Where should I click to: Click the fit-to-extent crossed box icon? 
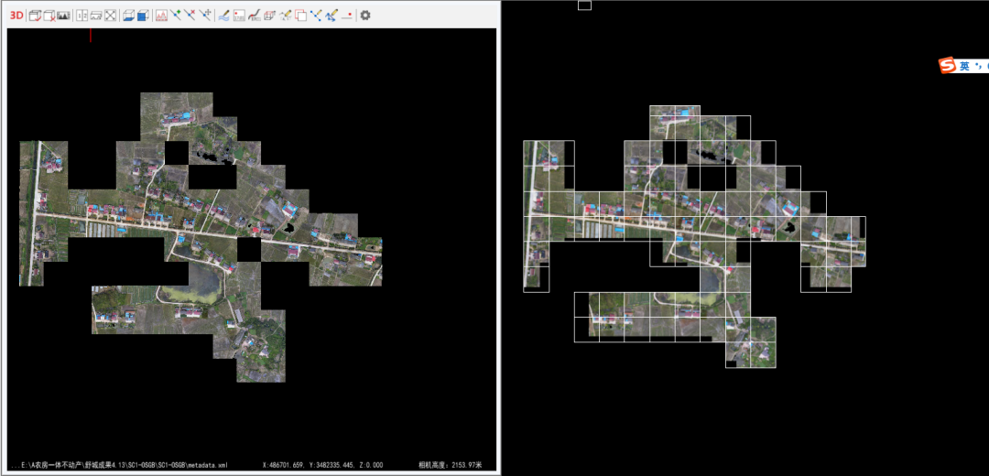[110, 16]
